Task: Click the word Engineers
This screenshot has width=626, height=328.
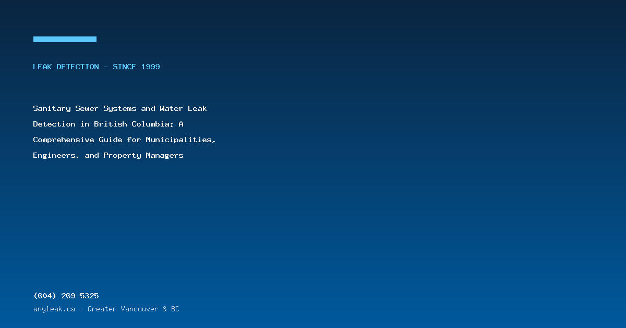Action: click(54, 156)
